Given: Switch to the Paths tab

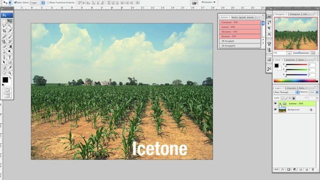Looking at the screenshot, I should click(301, 88).
